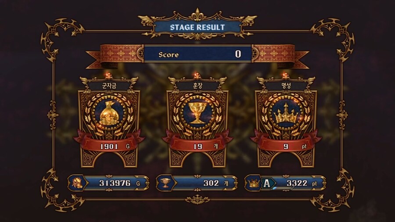This screenshot has width=395, height=222.
Task: Click the STAGE RESULT title banner
Action: tap(197, 27)
